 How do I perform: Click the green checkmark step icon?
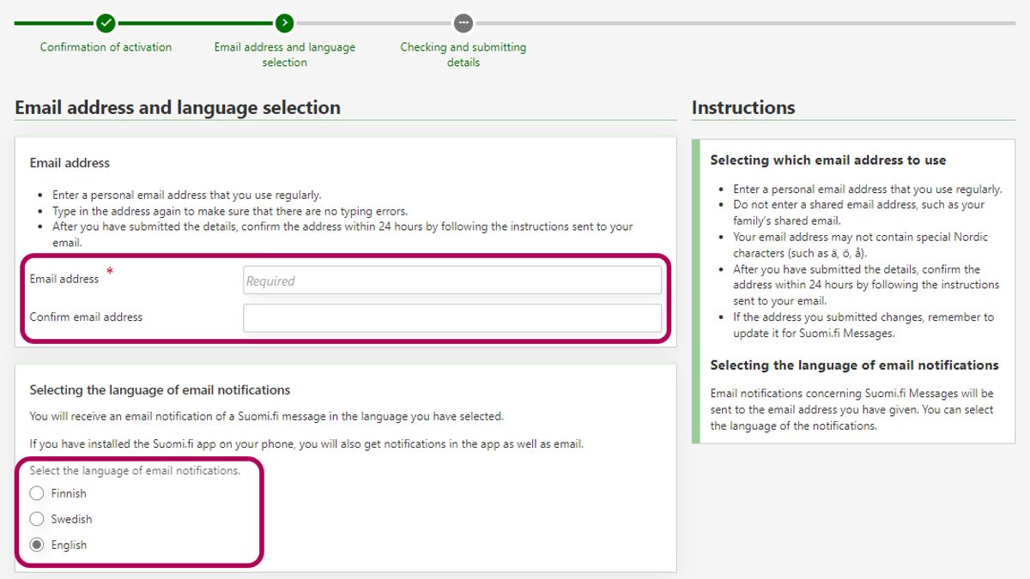pyautogui.click(x=106, y=23)
